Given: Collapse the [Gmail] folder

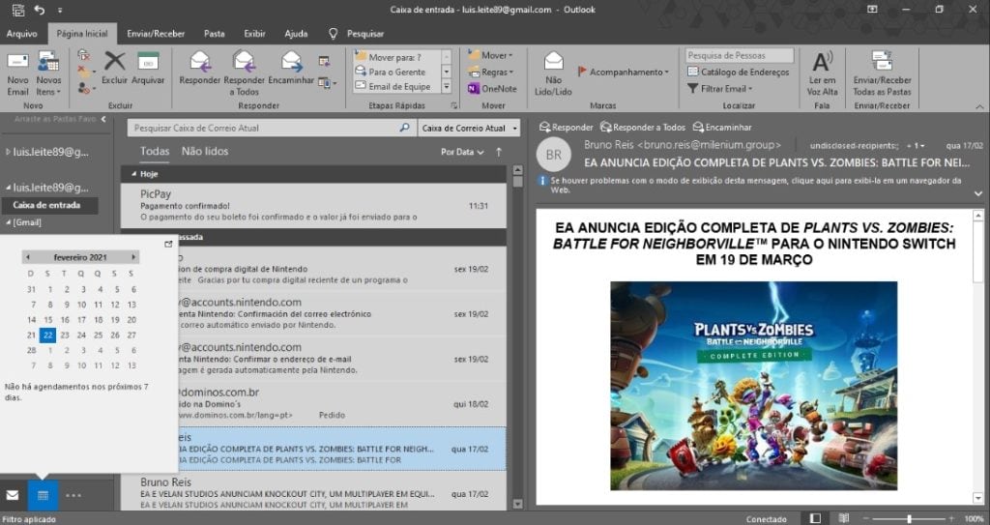Looking at the screenshot, I should tap(9, 222).
